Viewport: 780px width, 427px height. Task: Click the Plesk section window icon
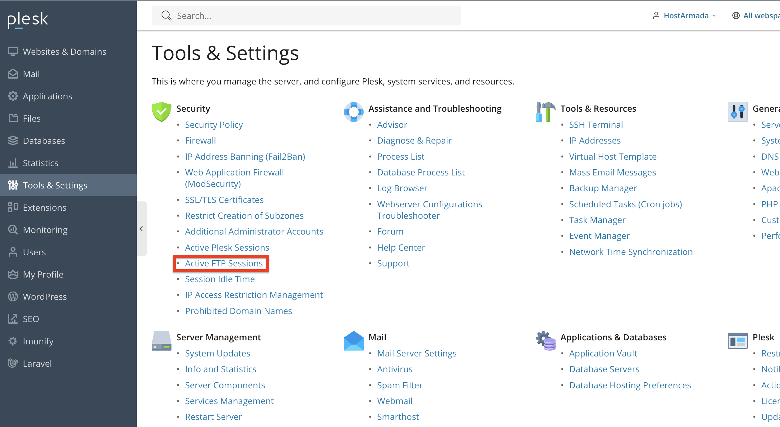coord(738,340)
